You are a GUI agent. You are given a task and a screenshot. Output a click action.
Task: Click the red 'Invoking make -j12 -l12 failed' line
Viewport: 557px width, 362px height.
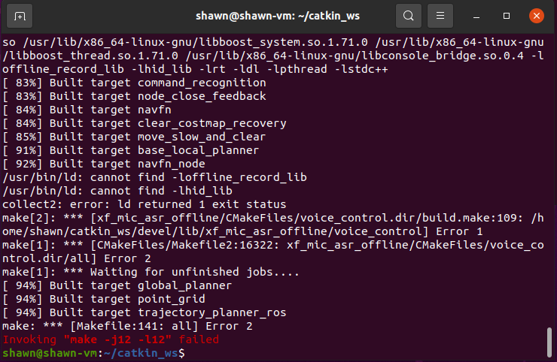coord(111,339)
